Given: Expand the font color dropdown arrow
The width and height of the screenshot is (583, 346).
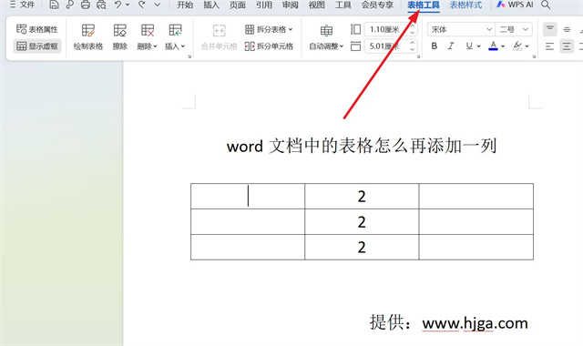Looking at the screenshot, I should pyautogui.click(x=503, y=46).
